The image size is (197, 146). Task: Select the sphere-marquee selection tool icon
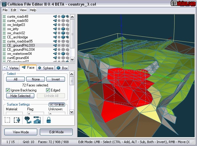pos(17,120)
